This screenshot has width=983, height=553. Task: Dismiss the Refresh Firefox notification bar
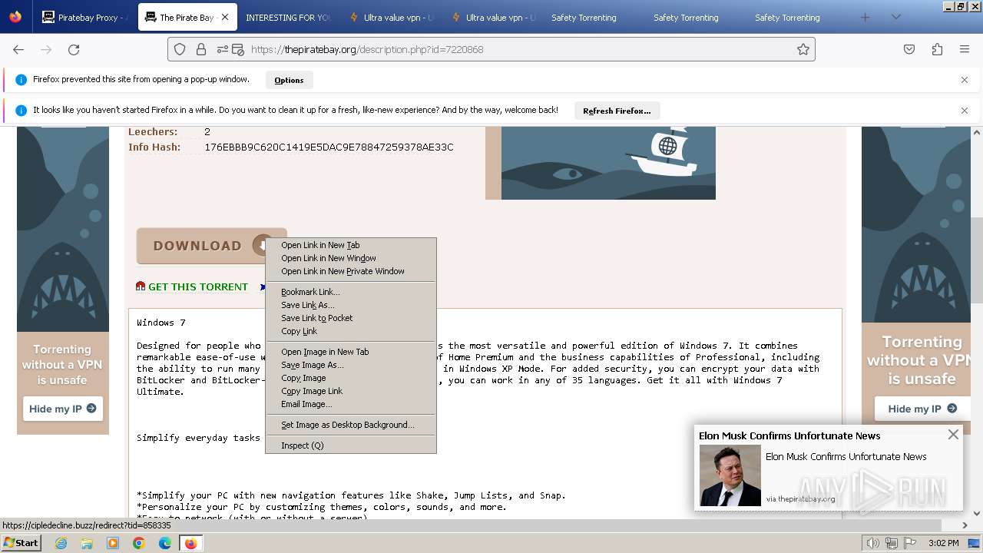pyautogui.click(x=965, y=111)
